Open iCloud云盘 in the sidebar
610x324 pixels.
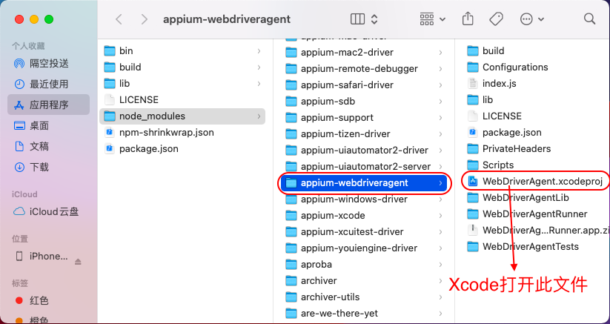pos(48,211)
